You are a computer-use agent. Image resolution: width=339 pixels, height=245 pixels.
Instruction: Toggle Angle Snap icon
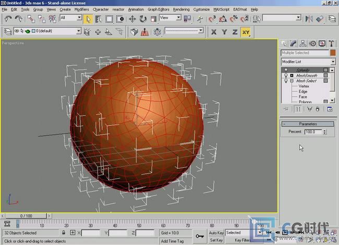[223, 19]
